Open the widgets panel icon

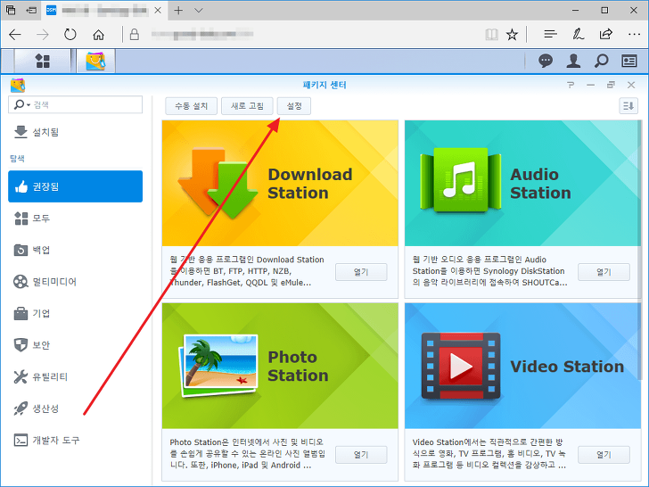(629, 61)
